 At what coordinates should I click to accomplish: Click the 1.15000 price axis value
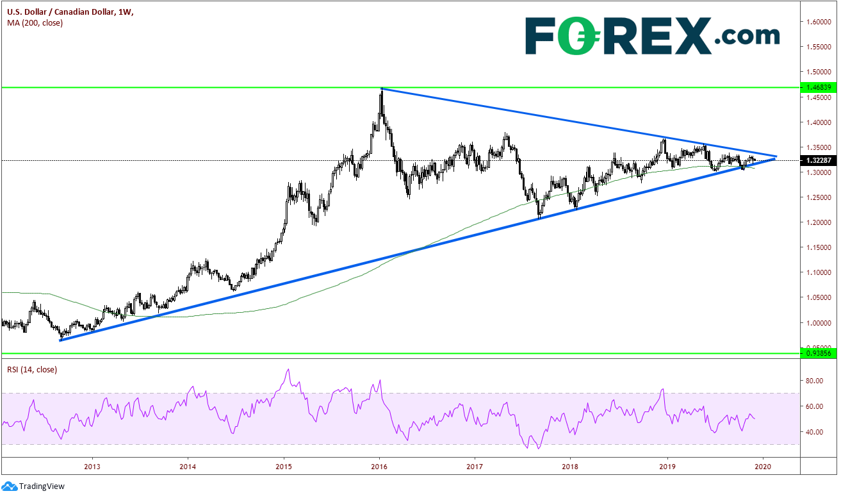coord(820,247)
